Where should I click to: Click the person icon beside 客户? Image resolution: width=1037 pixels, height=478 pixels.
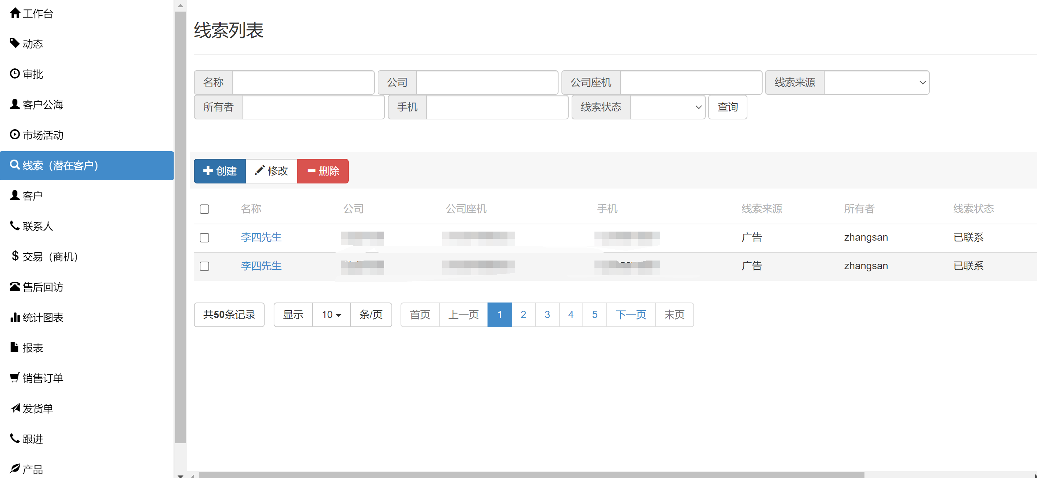coord(15,195)
